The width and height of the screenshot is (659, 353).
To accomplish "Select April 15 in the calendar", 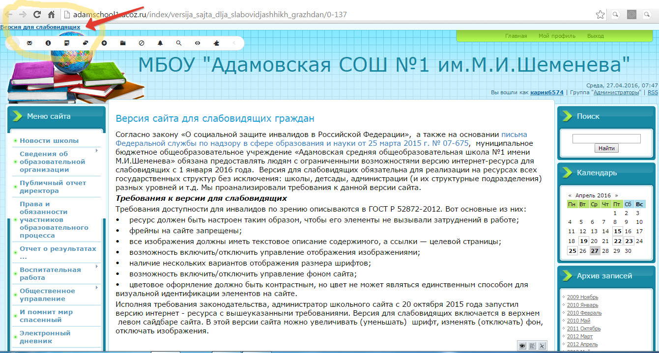I will (618, 231).
